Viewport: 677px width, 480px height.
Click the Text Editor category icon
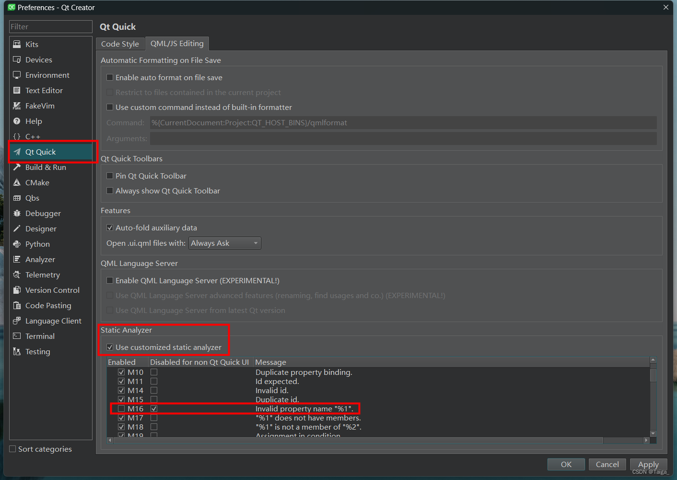pos(17,90)
